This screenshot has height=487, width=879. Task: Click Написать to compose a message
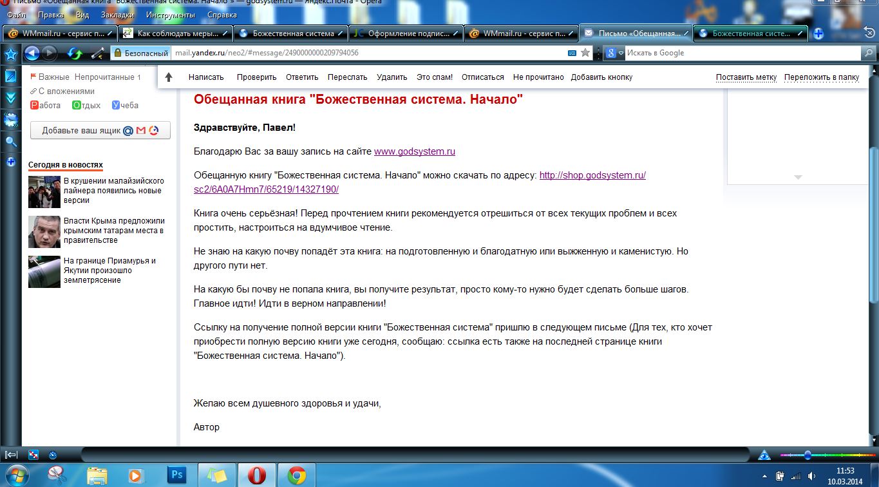(x=206, y=77)
